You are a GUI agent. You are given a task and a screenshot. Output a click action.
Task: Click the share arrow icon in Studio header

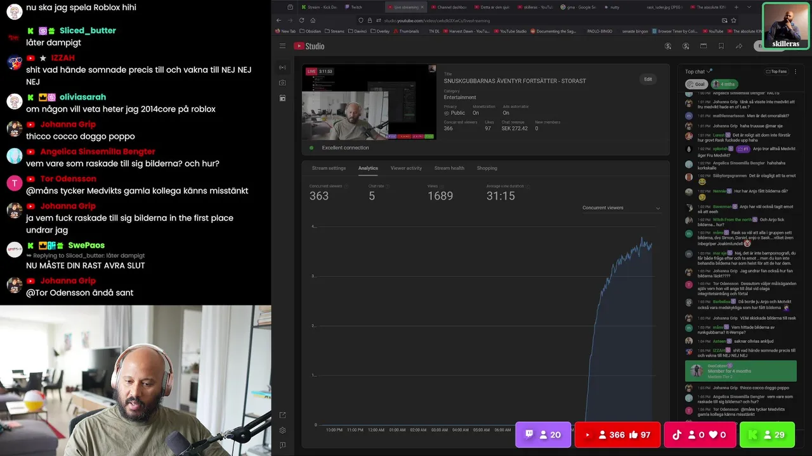[x=739, y=46]
